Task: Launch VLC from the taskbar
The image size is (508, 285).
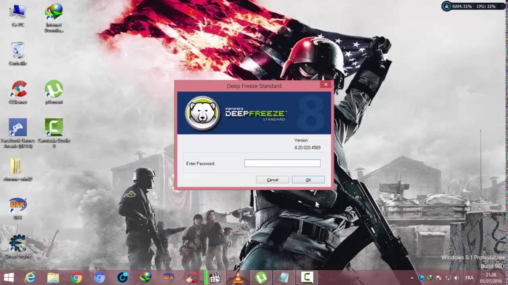Action: tap(239, 277)
